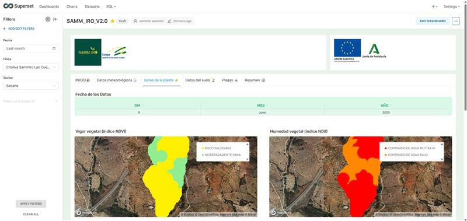Sort the table by DIA column header
467x221 pixels.
pyautogui.click(x=137, y=106)
